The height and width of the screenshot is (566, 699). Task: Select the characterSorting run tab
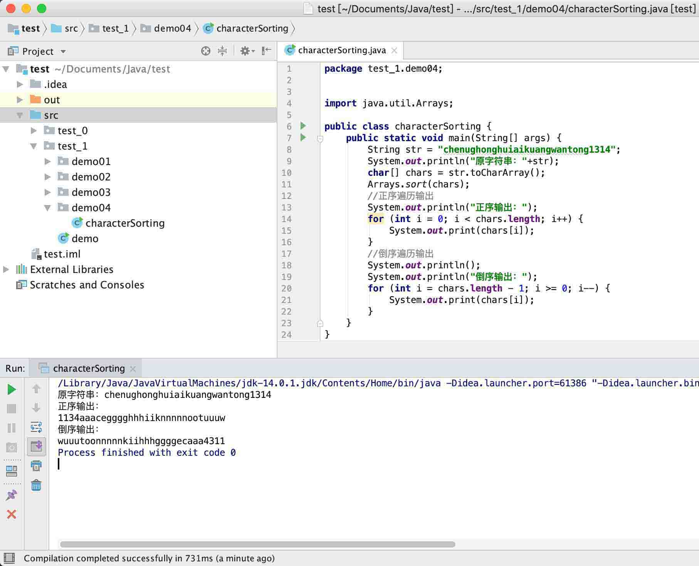click(89, 369)
